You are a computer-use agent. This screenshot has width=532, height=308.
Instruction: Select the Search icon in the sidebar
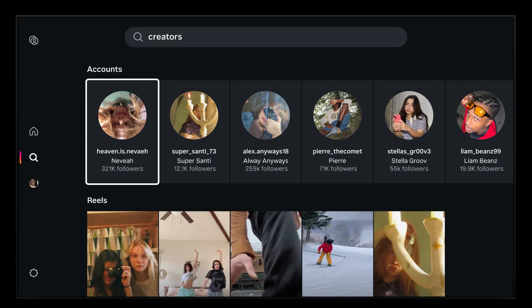34,157
